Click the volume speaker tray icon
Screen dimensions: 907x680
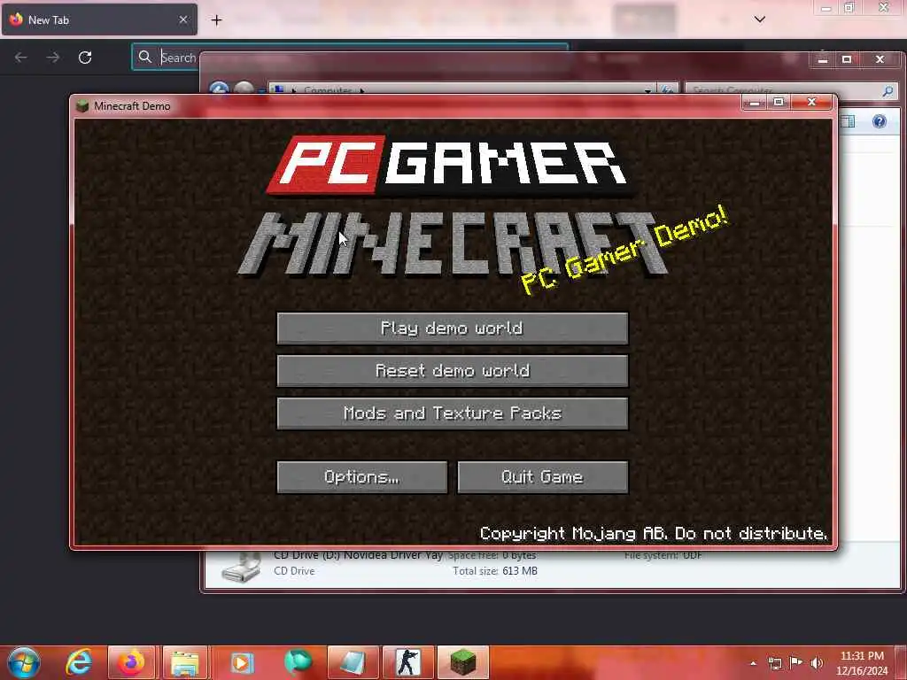[x=817, y=663]
